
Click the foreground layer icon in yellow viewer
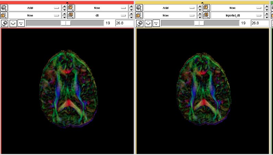click(x=206, y=7)
